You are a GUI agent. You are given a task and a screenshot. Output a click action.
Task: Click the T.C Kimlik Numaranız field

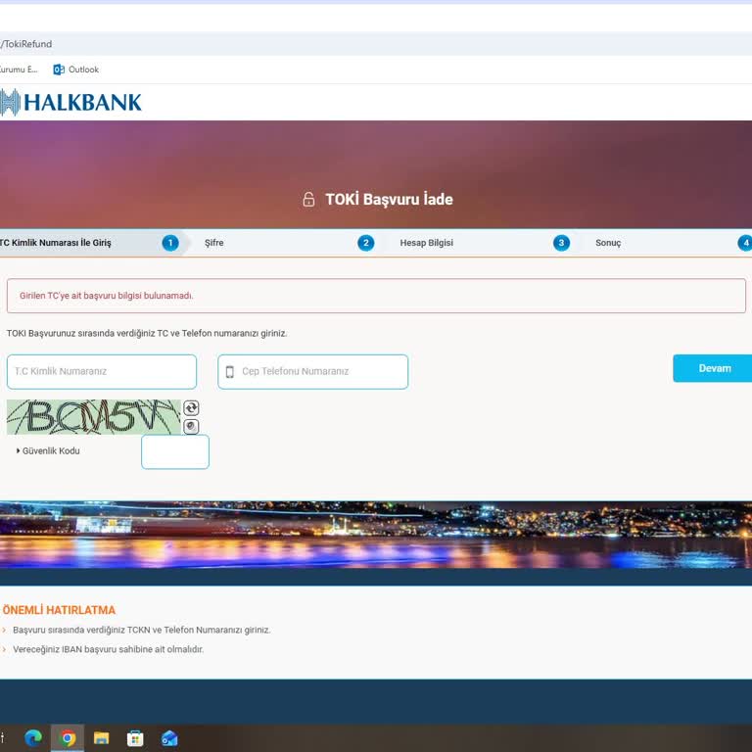(x=102, y=372)
